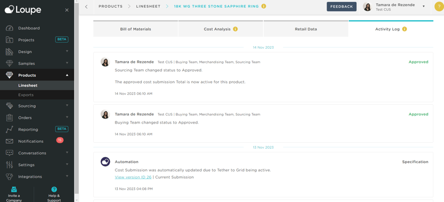The width and height of the screenshot is (444, 202).
Task: Expand the Design menu arrow
Action: tap(67, 51)
